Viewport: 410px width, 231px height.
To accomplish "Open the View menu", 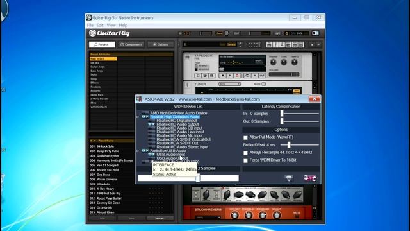I will click(111, 25).
